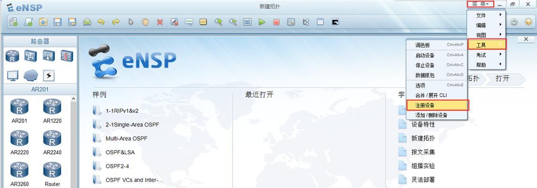The width and height of the screenshot is (537, 188).
Task: Pick the AR201 router device
Action: (19, 111)
